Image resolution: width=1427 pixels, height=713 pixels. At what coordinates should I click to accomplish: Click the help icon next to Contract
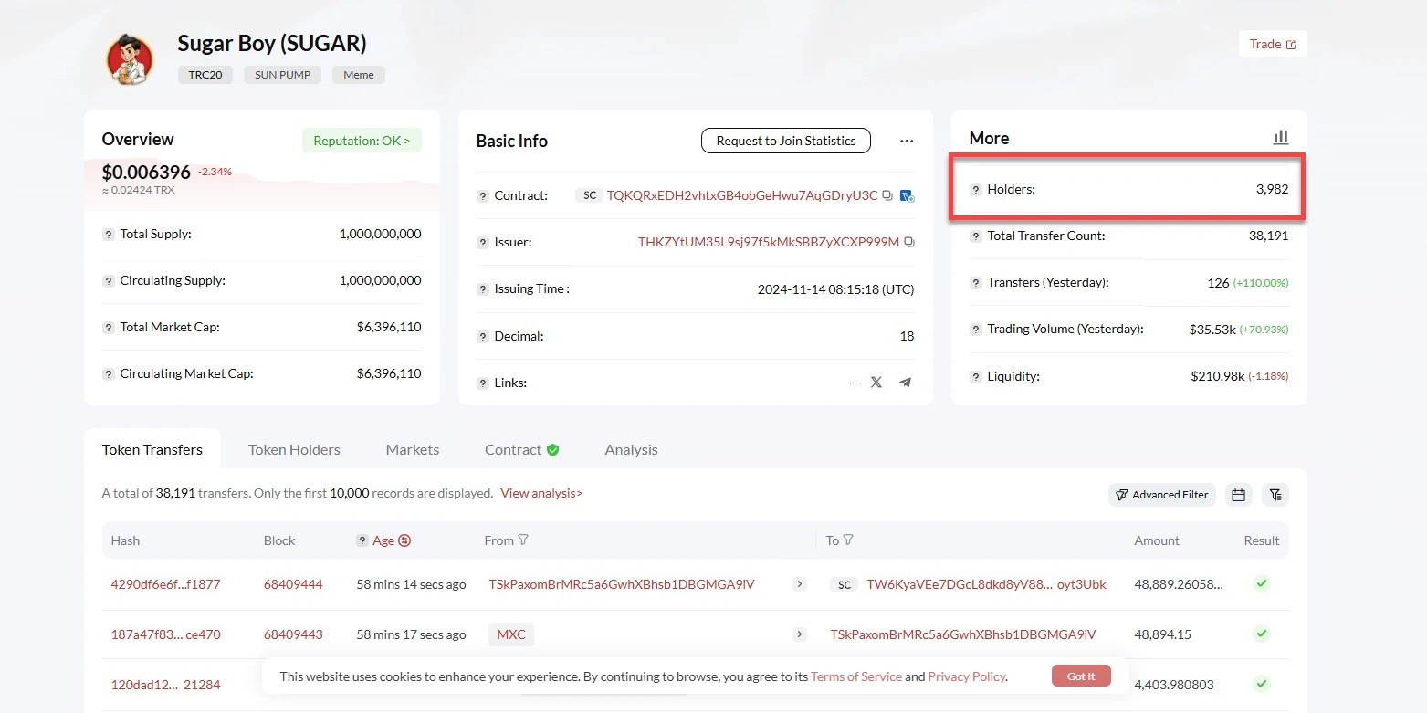(x=483, y=196)
